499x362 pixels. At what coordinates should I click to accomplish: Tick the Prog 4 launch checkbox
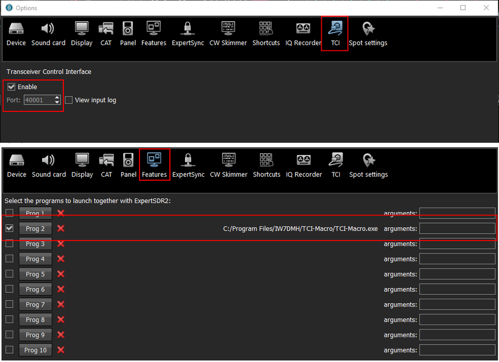tap(10, 259)
